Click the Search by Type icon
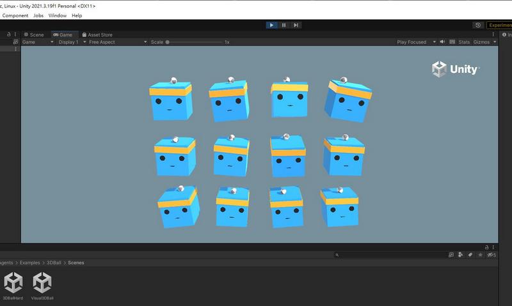 click(460, 255)
